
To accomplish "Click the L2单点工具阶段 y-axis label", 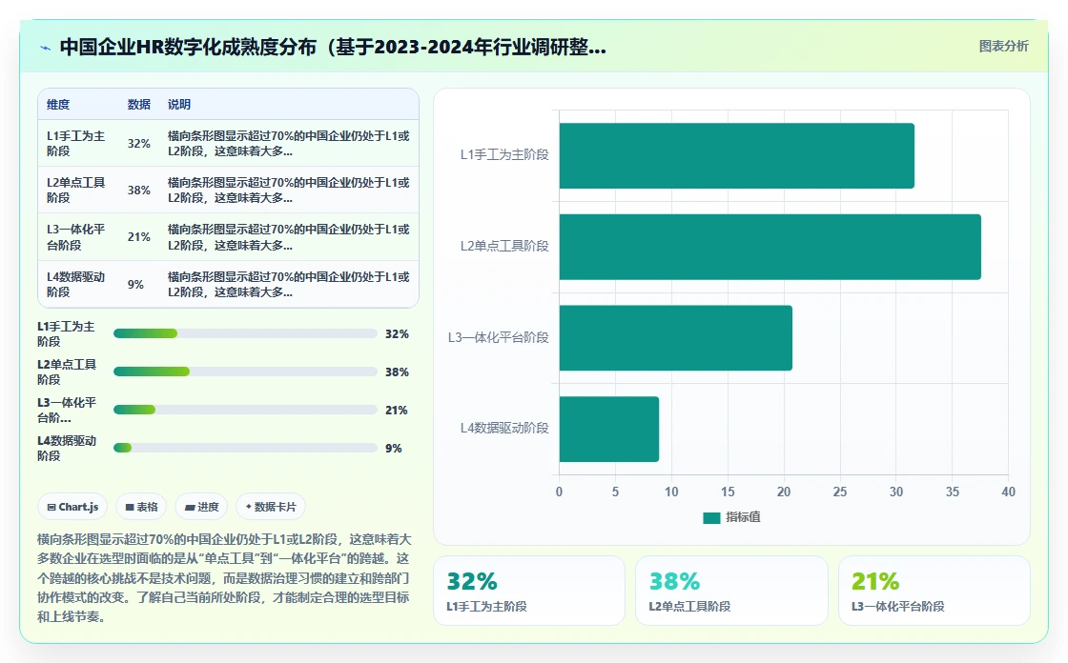I will [504, 247].
